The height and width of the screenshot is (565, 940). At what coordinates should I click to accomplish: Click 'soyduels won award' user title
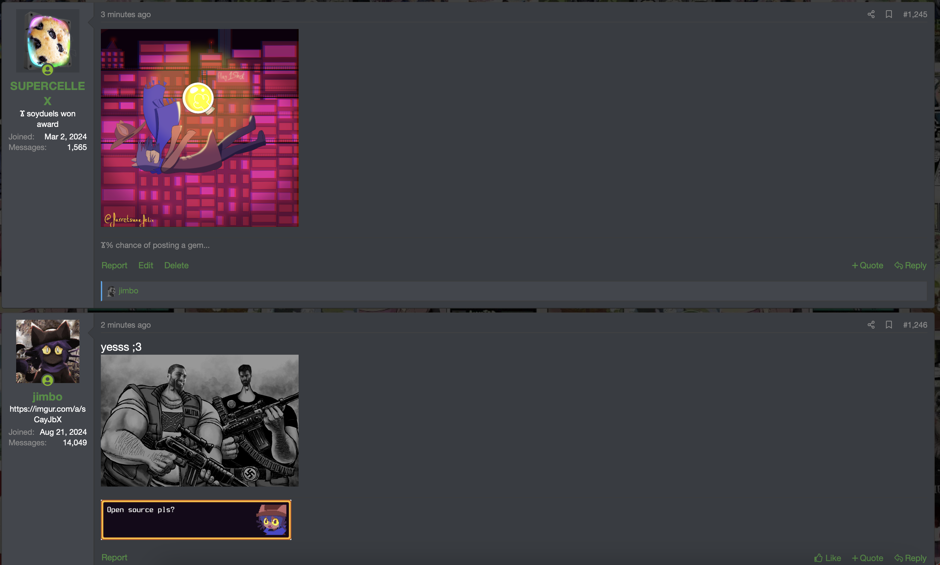47,119
